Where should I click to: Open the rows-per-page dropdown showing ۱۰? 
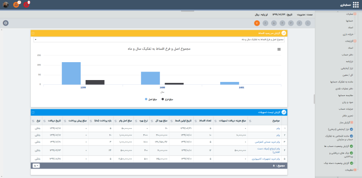[x=36, y=166]
